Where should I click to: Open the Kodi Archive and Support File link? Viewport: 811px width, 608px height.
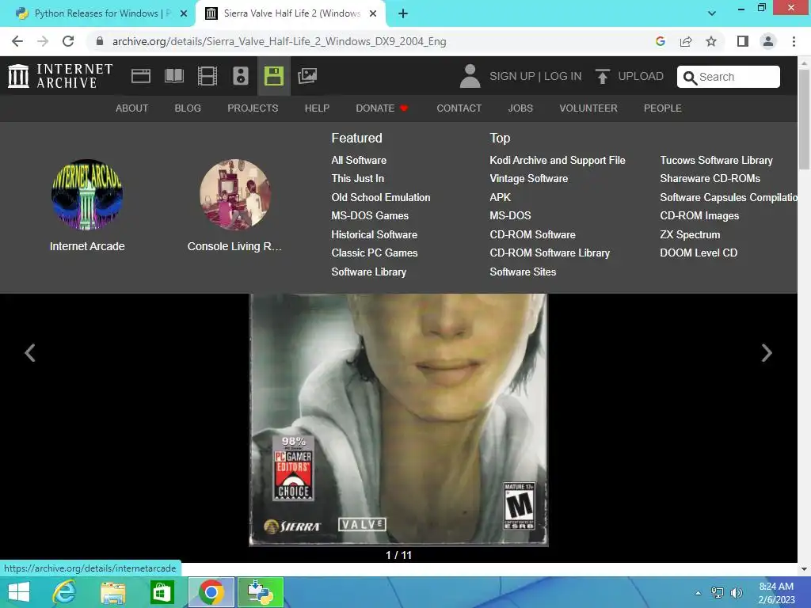[x=558, y=160]
